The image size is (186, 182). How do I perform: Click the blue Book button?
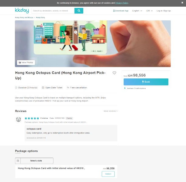coord(146,82)
